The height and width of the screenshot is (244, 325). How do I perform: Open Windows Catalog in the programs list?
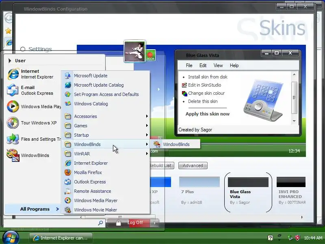click(106, 104)
